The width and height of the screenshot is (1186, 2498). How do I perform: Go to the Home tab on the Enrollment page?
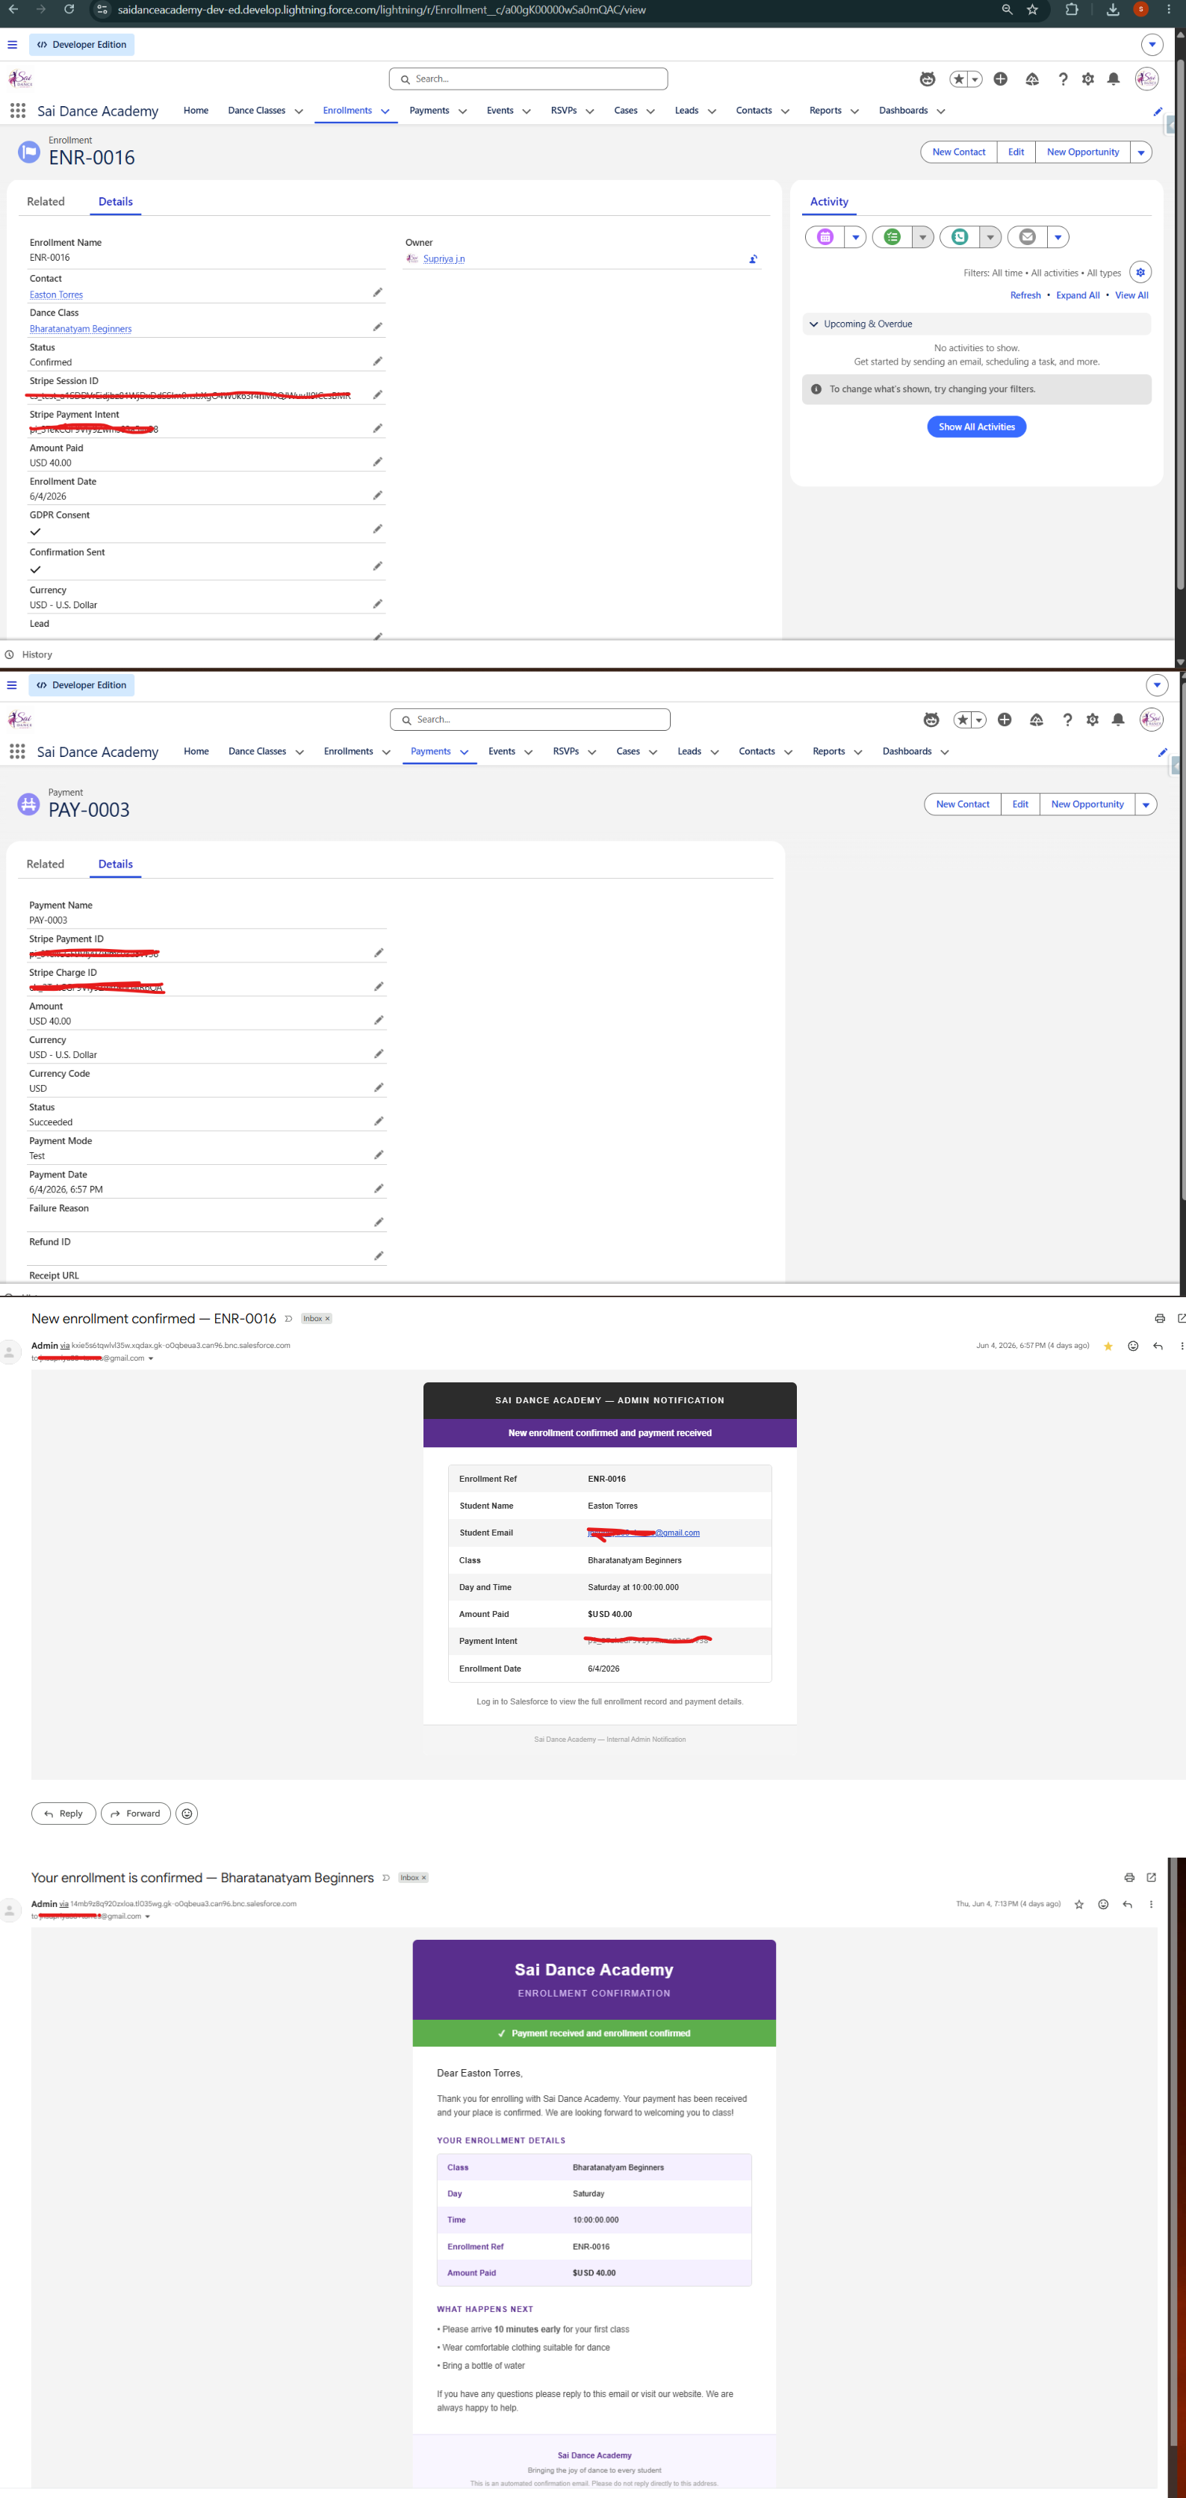[196, 111]
